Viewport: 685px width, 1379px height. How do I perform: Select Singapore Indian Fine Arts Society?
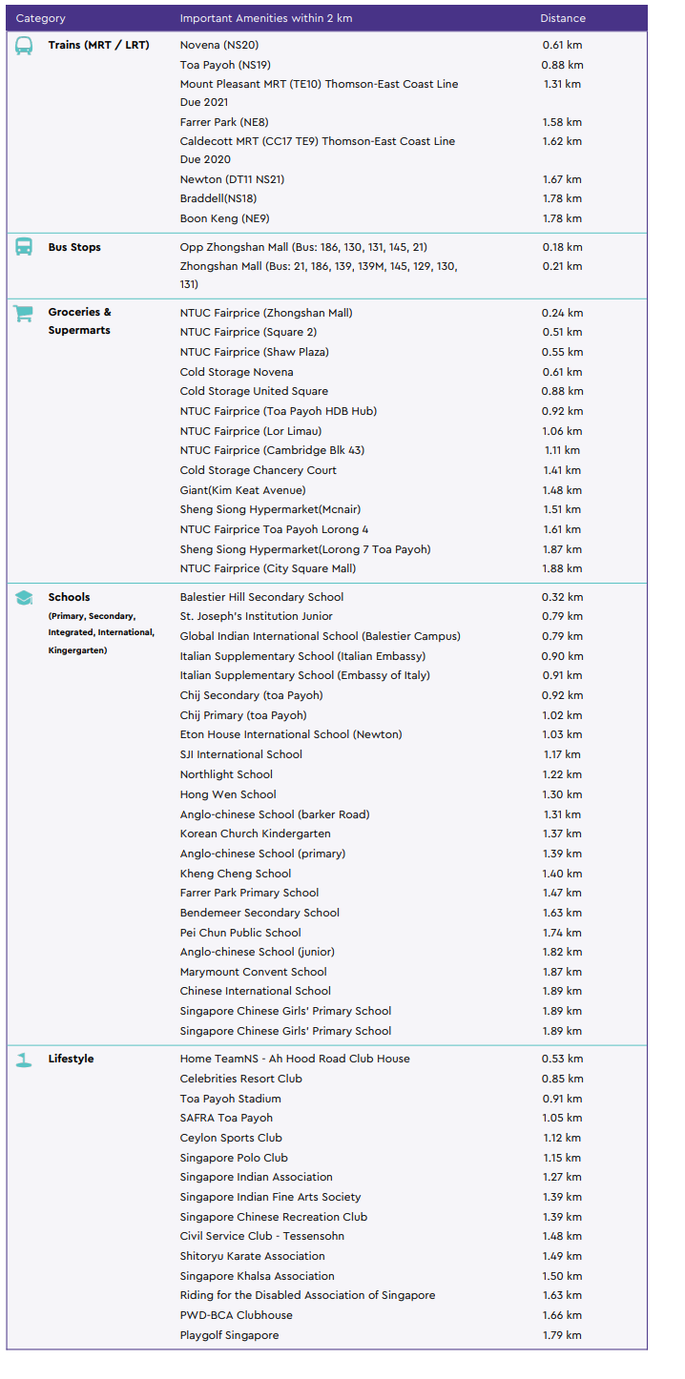coord(271,1197)
